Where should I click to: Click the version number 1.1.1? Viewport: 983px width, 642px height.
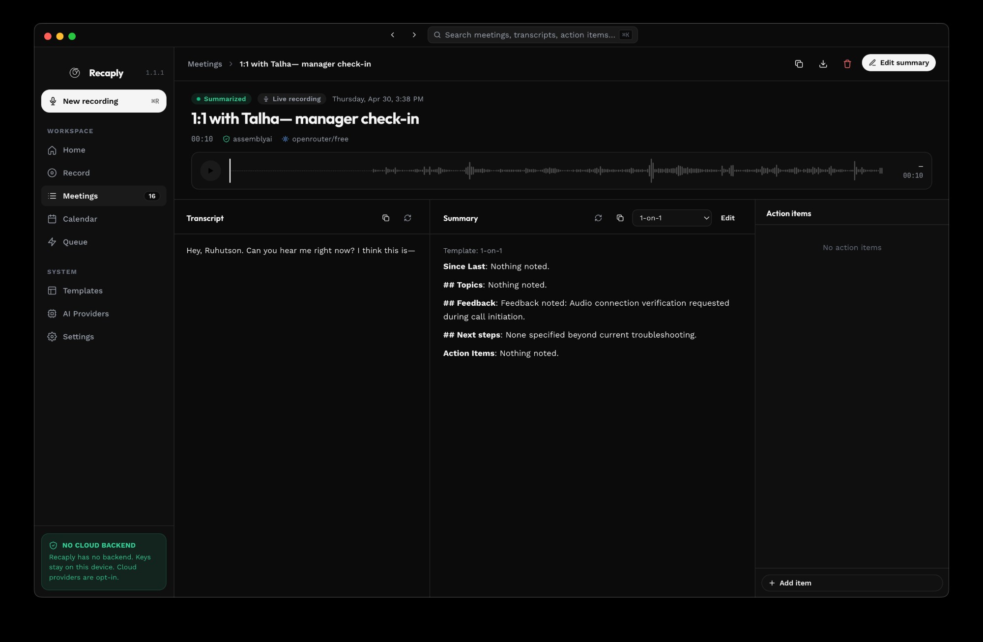(155, 73)
